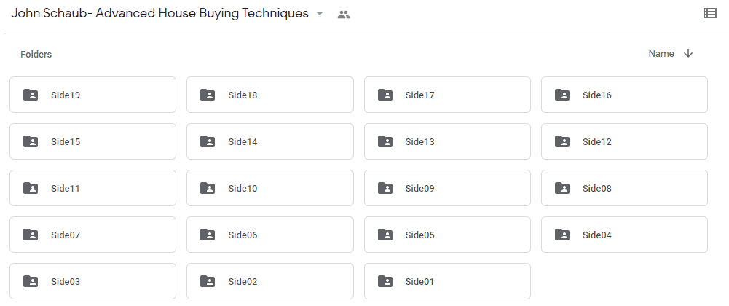Click the shared folder icon of Side16
This screenshot has width=729, height=306.
coord(562,95)
